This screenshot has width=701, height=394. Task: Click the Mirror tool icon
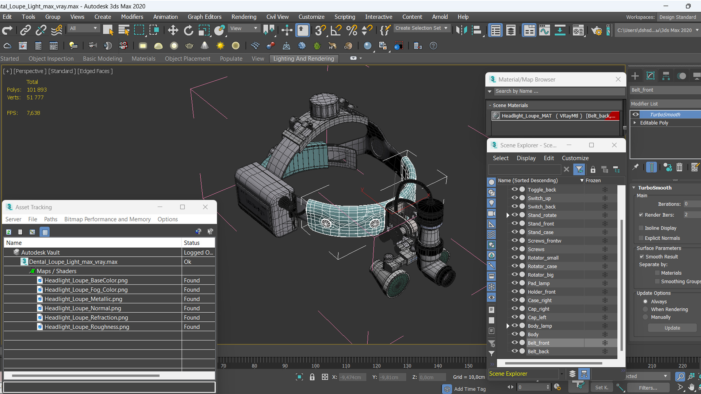[461, 30]
